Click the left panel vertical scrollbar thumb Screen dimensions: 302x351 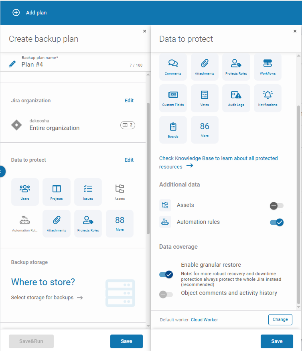[x=148, y=168]
